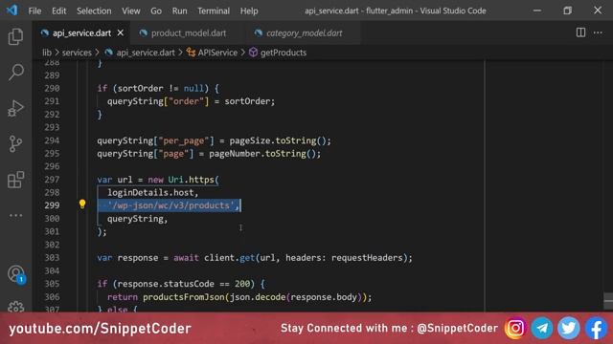Viewport: 613px width, 344px height.
Task: Restore down the VS Code window
Action: point(567,11)
